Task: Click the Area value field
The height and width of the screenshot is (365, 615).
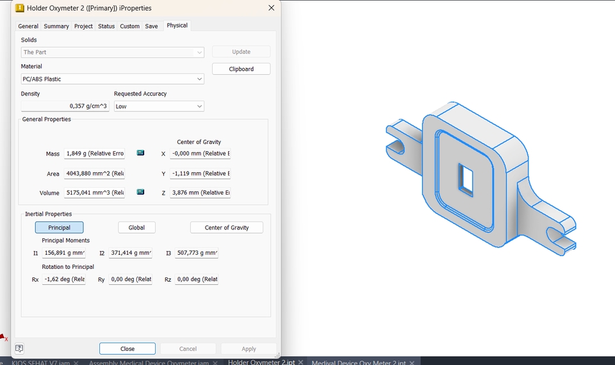Action: click(95, 174)
